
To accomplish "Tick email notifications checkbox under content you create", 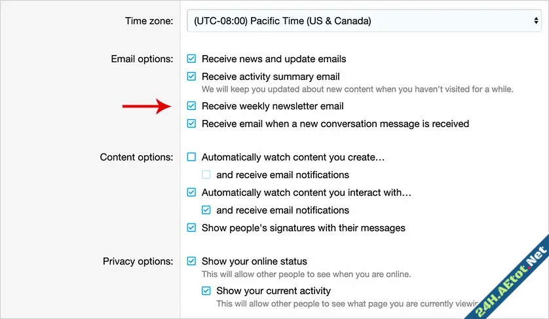I will tap(206, 175).
